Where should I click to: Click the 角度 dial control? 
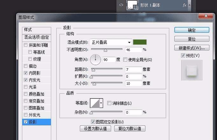95,60
